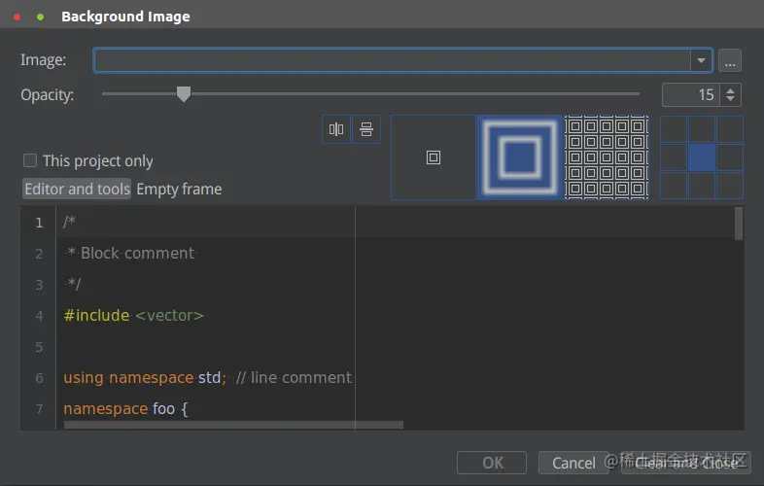
Task: Click line number 4 in gutter
Action: pos(39,316)
